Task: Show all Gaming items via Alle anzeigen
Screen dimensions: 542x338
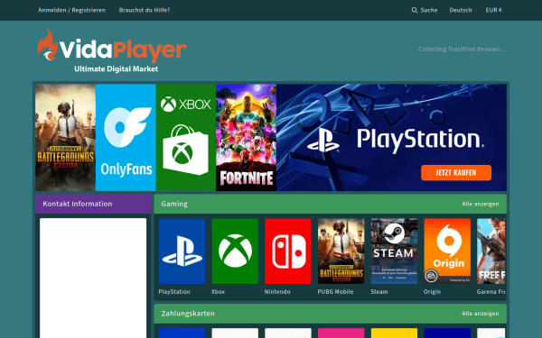Action: click(x=481, y=204)
